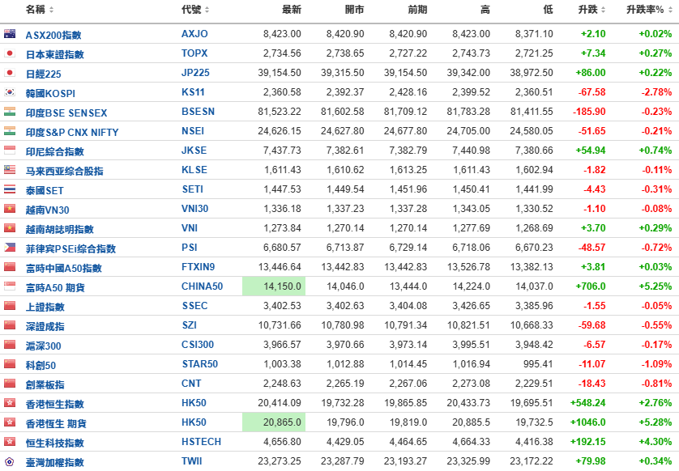
Task: Click China flag beside 科創50
Action: pyautogui.click(x=10, y=363)
